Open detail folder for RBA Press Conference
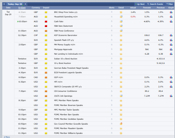Image resolution: width=175 pixels, height=138 pixels. click(x=121, y=30)
